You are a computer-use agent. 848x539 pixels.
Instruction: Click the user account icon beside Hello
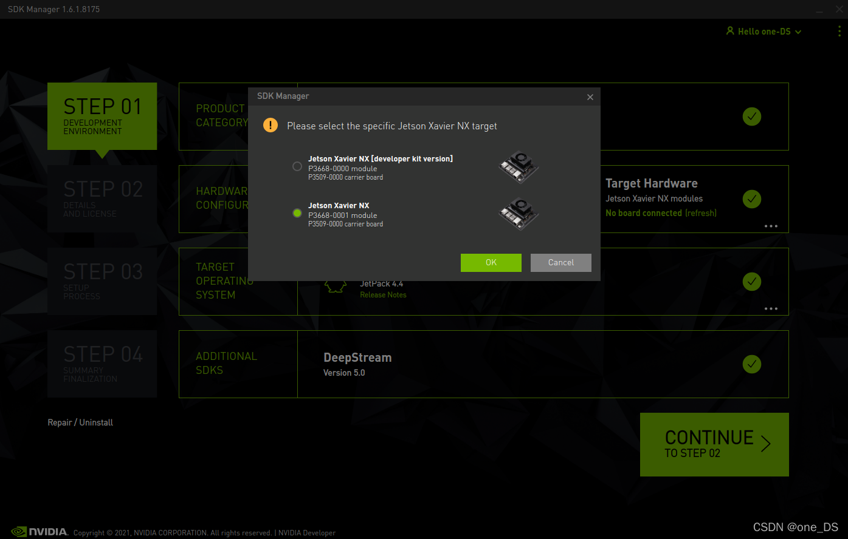(x=730, y=31)
